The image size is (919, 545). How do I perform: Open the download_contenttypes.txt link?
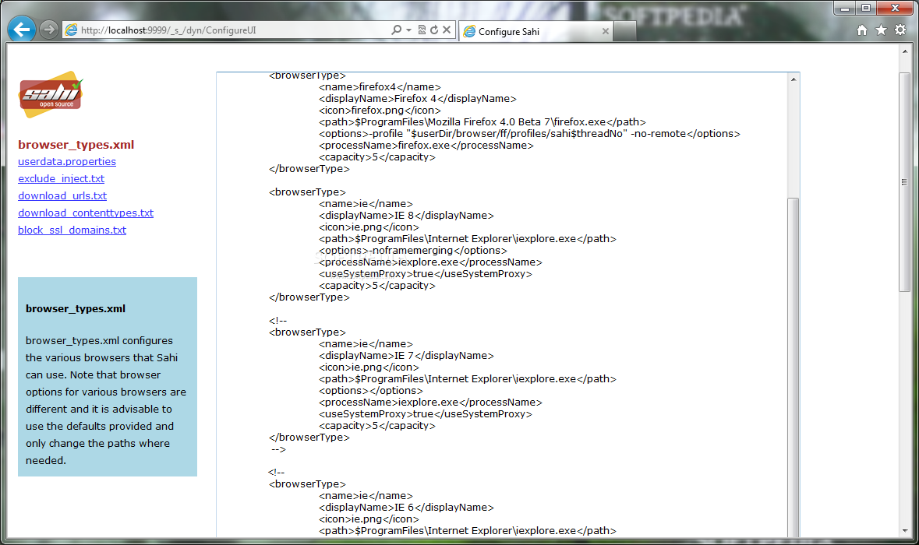86,213
